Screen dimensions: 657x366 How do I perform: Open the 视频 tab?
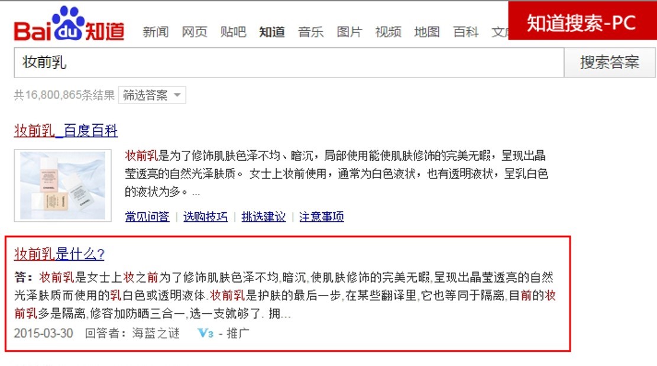pos(389,32)
